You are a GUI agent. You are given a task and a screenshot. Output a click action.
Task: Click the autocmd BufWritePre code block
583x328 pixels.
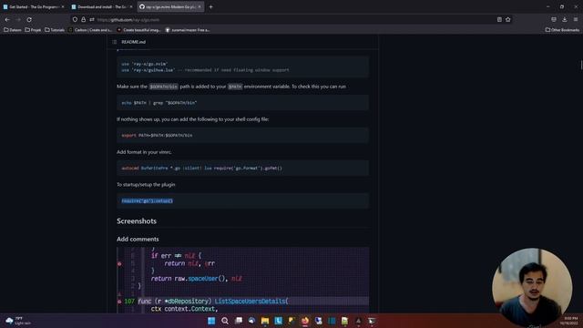[243, 168]
